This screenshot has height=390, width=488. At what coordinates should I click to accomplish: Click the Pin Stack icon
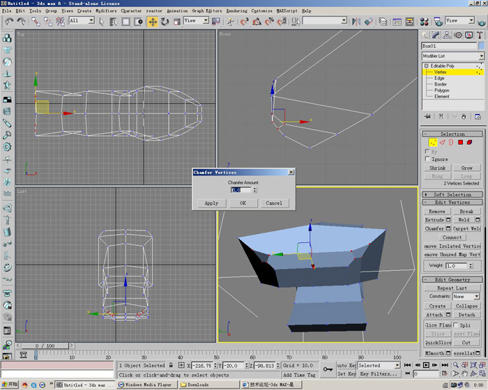426,116
